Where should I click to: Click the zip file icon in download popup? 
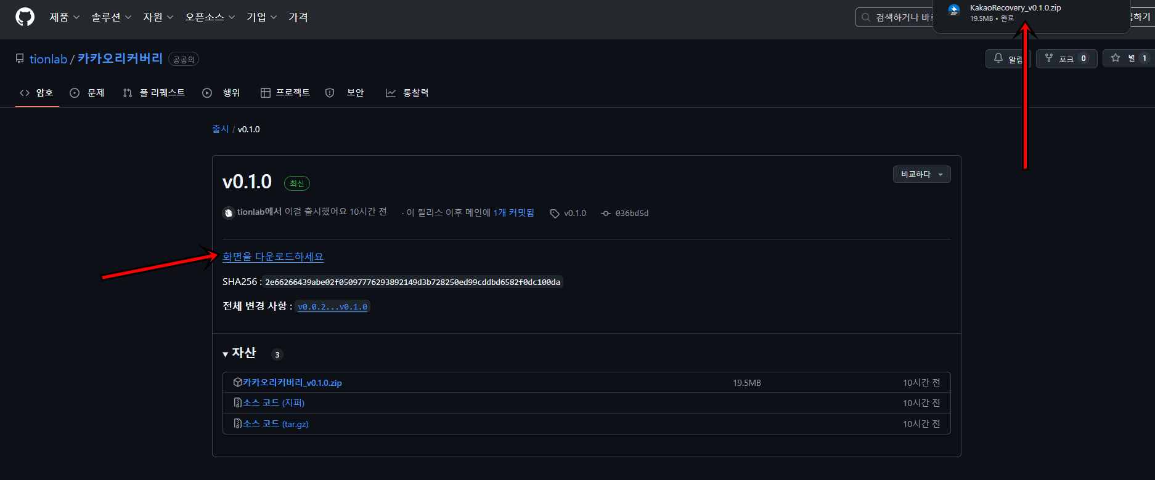[954, 10]
